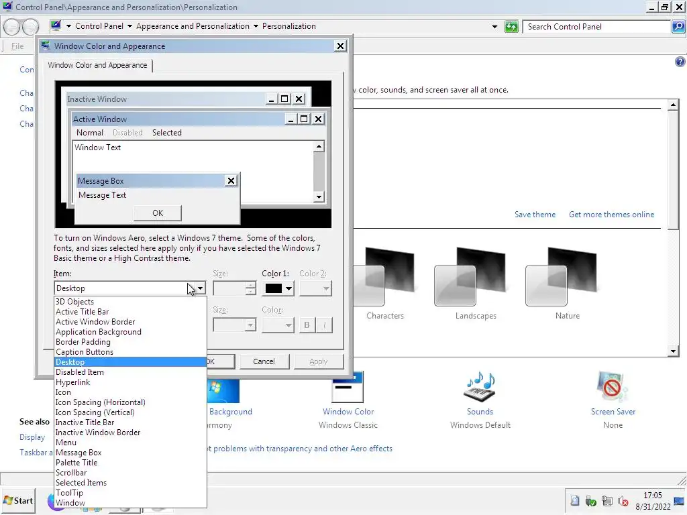Click Control Panel breadcrumb
This screenshot has width=687, height=515.
click(99, 26)
